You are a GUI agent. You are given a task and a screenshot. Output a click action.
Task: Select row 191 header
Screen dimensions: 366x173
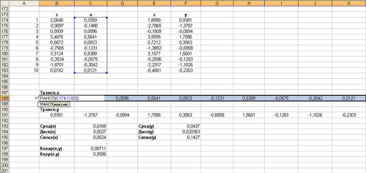(x=5, y=115)
